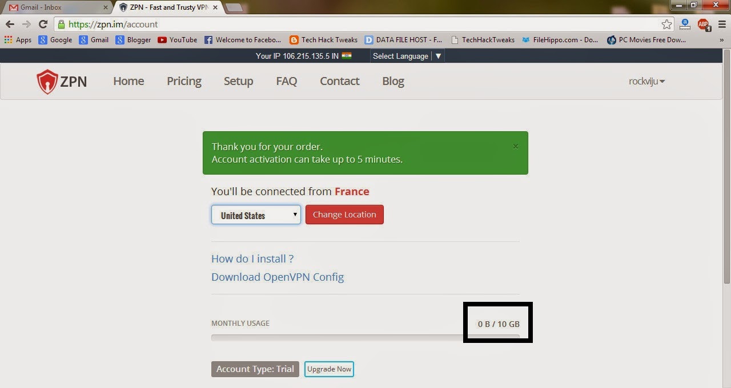Click the 0 B / 10 GB usage value

coord(499,324)
